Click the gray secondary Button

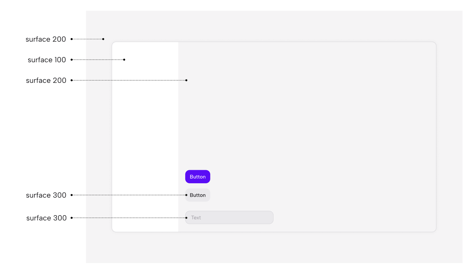point(198,195)
